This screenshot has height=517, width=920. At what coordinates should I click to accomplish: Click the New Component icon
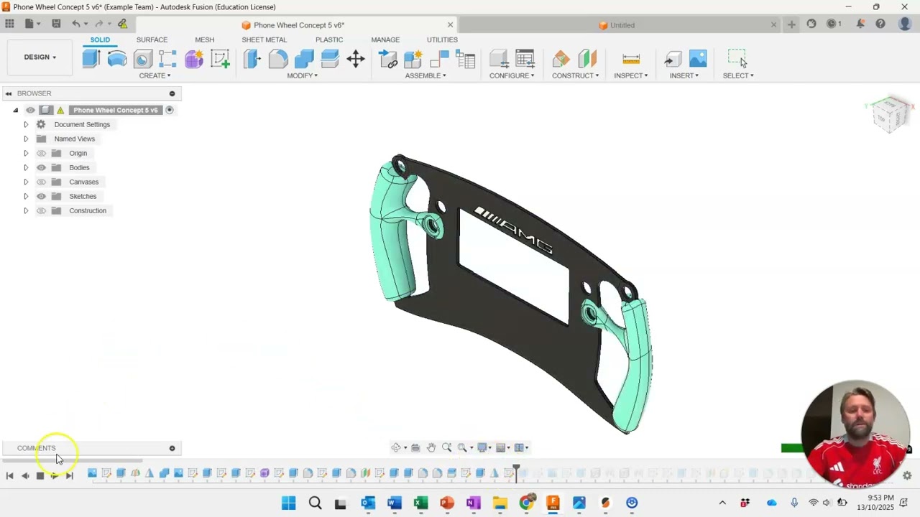[x=413, y=59]
